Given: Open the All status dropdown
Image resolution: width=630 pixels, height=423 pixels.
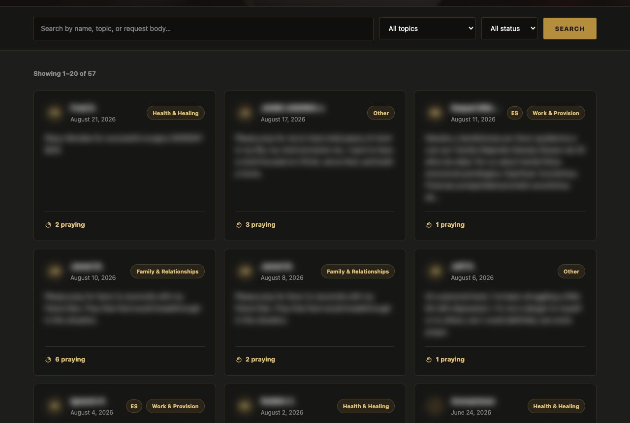Looking at the screenshot, I should pos(509,29).
